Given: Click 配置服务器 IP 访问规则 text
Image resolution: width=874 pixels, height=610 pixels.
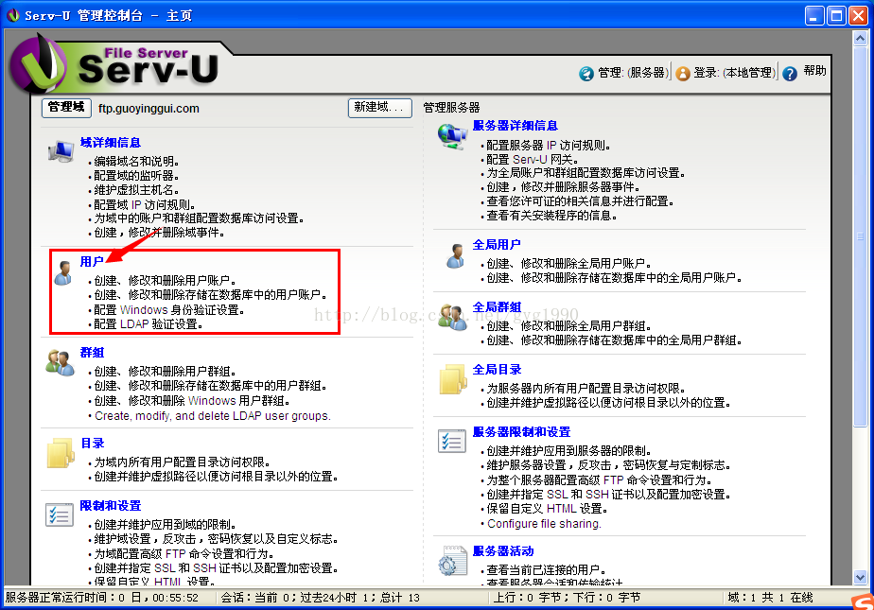Looking at the screenshot, I should click(548, 146).
